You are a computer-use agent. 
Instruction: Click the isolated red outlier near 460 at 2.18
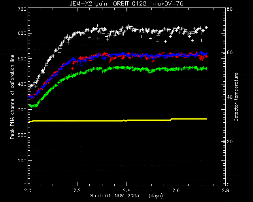pos(72,69)
